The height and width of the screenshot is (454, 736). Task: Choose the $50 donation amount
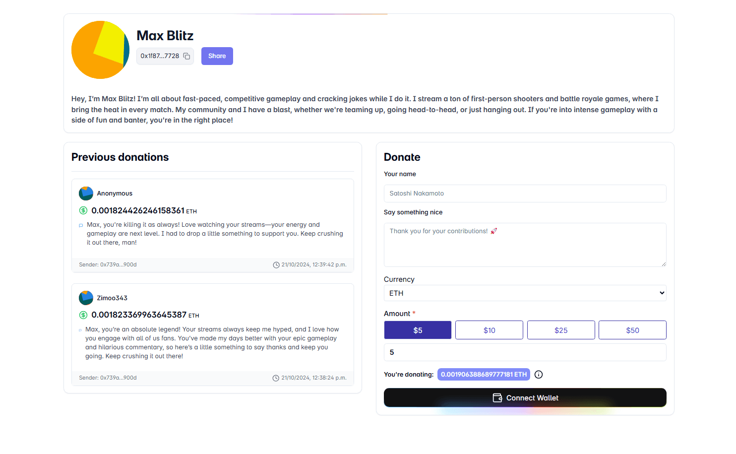coord(632,330)
